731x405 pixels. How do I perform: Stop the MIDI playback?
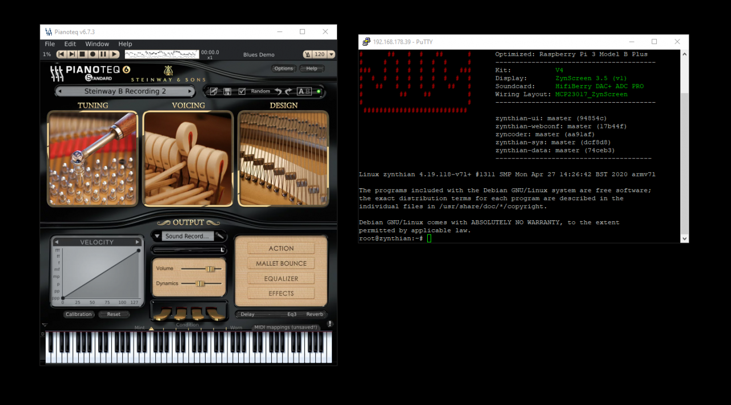(82, 54)
